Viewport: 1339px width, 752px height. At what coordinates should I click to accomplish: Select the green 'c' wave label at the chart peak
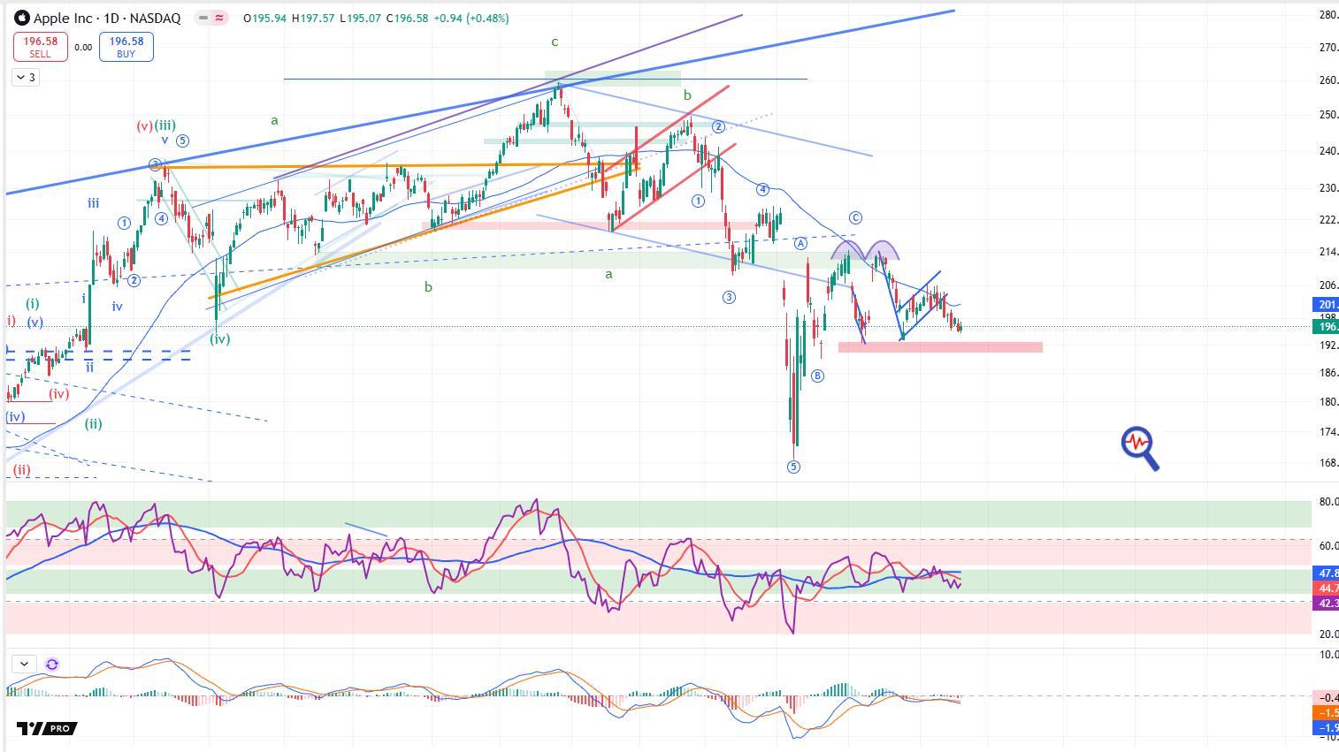point(555,42)
